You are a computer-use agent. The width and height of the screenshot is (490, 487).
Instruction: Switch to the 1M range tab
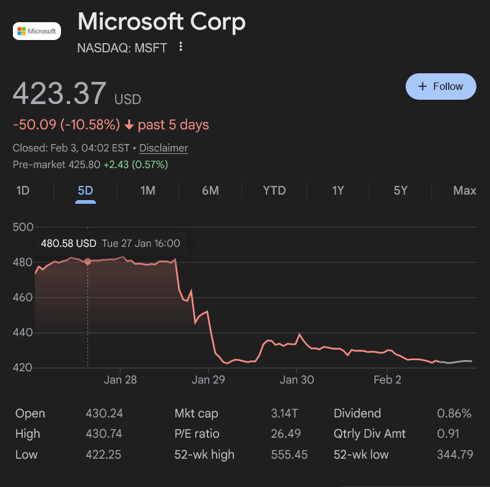[148, 190]
